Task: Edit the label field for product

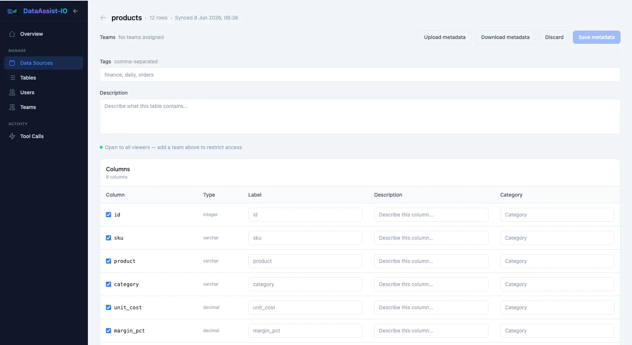Action: 305,261
